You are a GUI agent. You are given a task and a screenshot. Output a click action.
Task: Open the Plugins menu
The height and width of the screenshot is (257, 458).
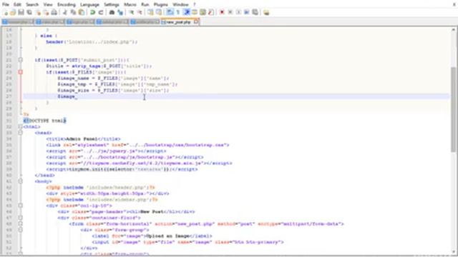[160, 4]
